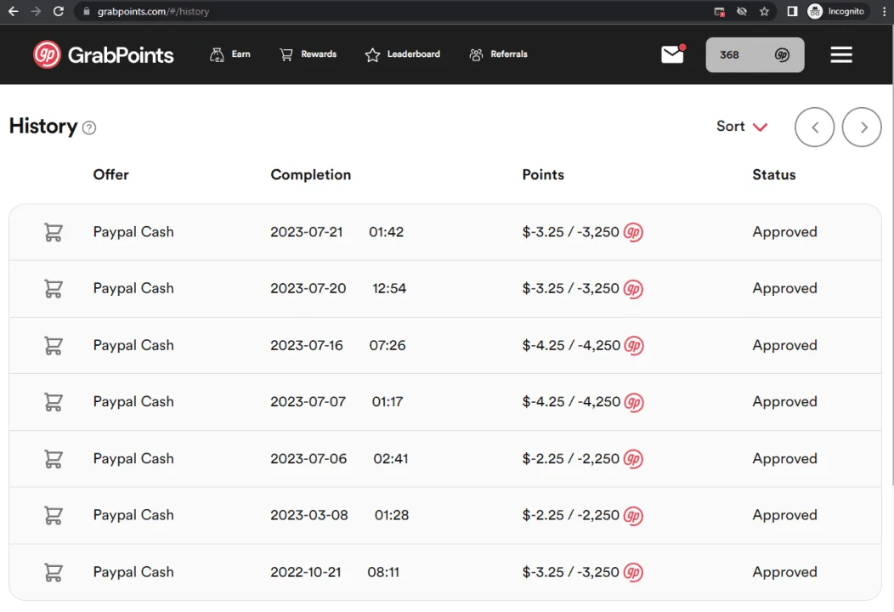Go to the Leaderboard

click(x=403, y=54)
